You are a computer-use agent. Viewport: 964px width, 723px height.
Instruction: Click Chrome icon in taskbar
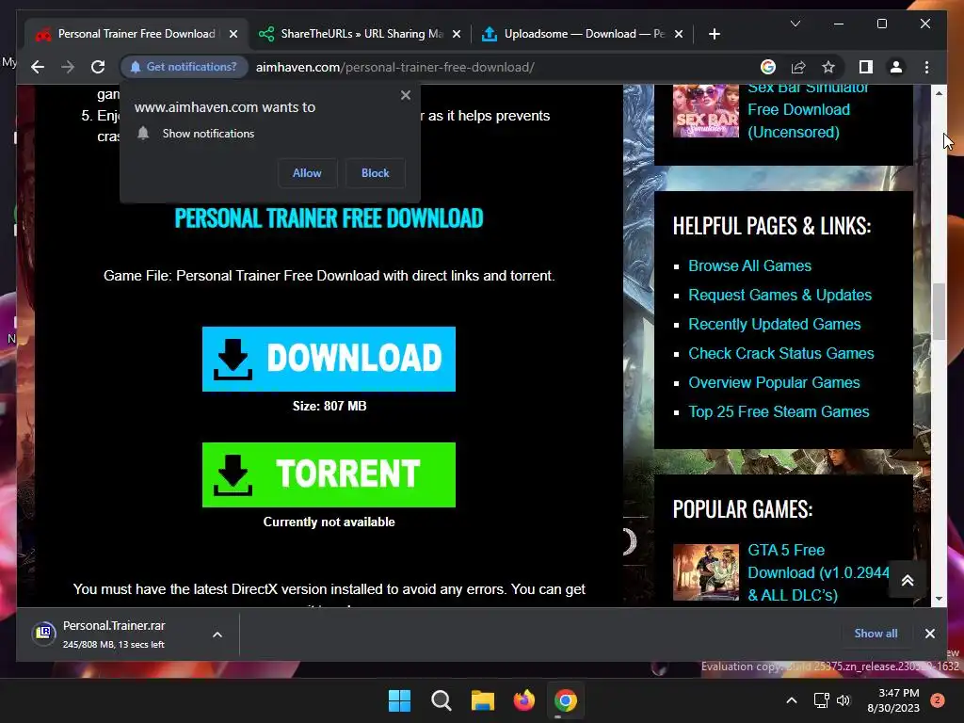coord(566,700)
